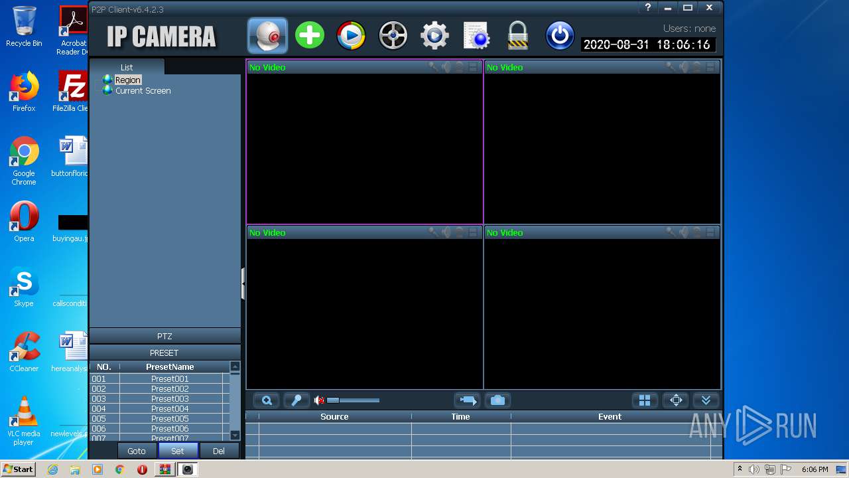Click the padlock lock icon
849x478 pixels.
tap(517, 35)
